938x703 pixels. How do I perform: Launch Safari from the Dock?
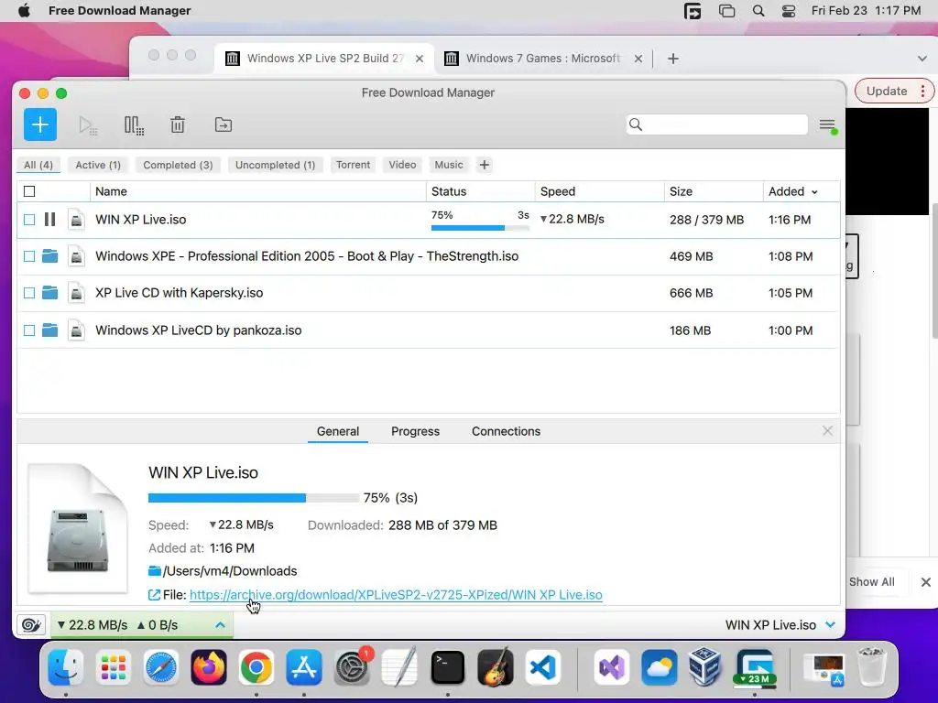[x=161, y=667]
